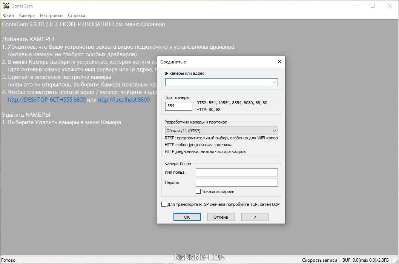Screen dimensions: 399x264
Task: Click the Соединить с dialog title
Action: click(x=173, y=62)
